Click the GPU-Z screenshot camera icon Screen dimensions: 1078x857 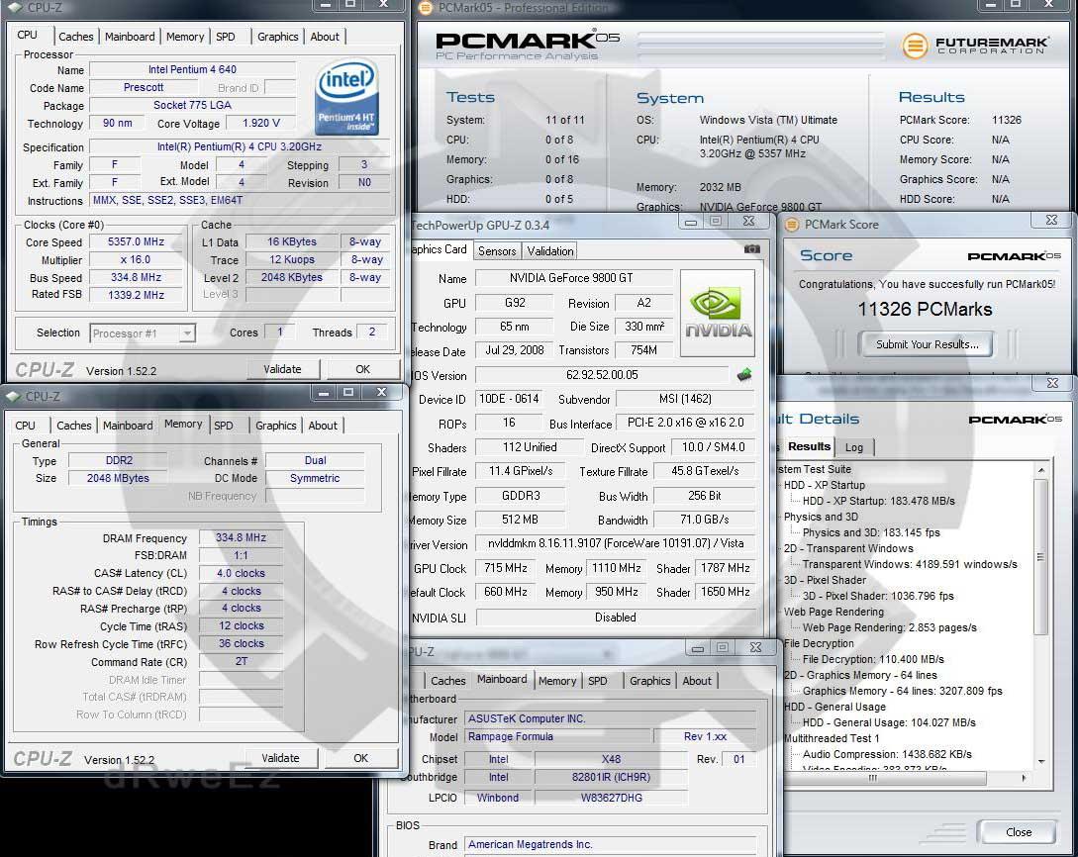[752, 249]
